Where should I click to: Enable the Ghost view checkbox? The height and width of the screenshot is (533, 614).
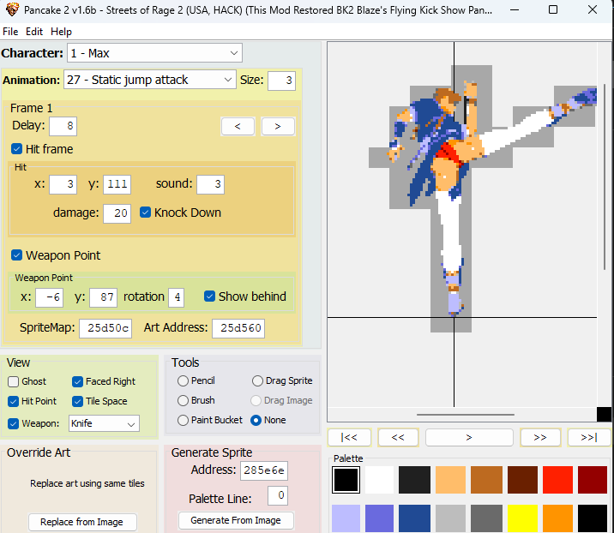coord(14,381)
